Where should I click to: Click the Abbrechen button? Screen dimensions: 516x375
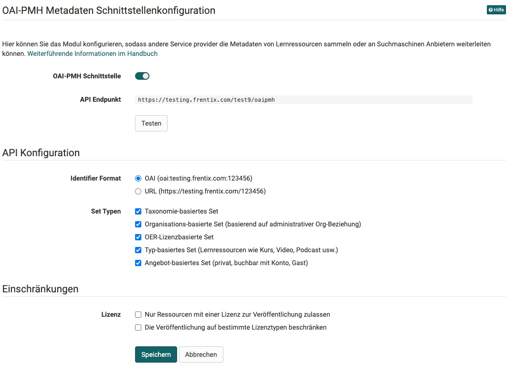pos(201,354)
